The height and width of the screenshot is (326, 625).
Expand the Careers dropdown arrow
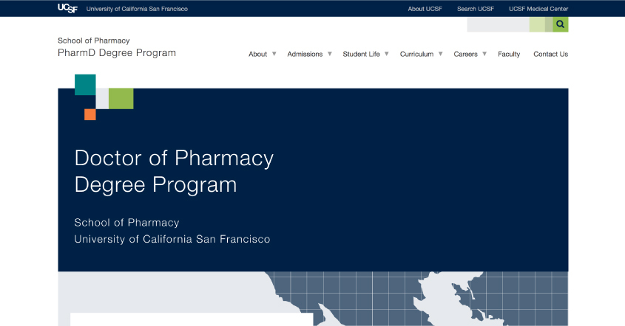[484, 54]
